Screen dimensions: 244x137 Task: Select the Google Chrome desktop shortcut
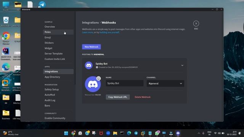pyautogui.click(x=6, y=38)
